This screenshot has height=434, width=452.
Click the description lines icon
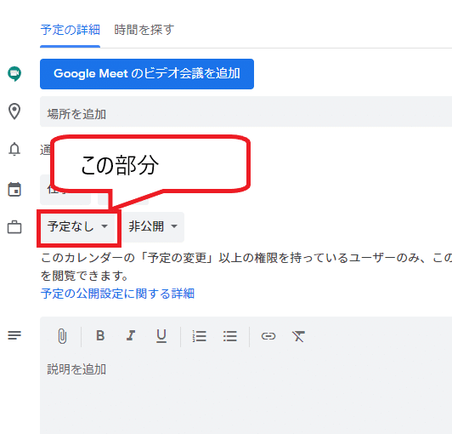pyautogui.click(x=14, y=335)
